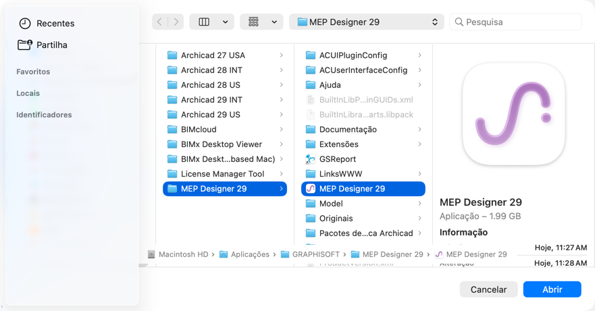Select the BIMx Deskt...based Mac) folder
Screen dimensions: 595x311
point(225,159)
